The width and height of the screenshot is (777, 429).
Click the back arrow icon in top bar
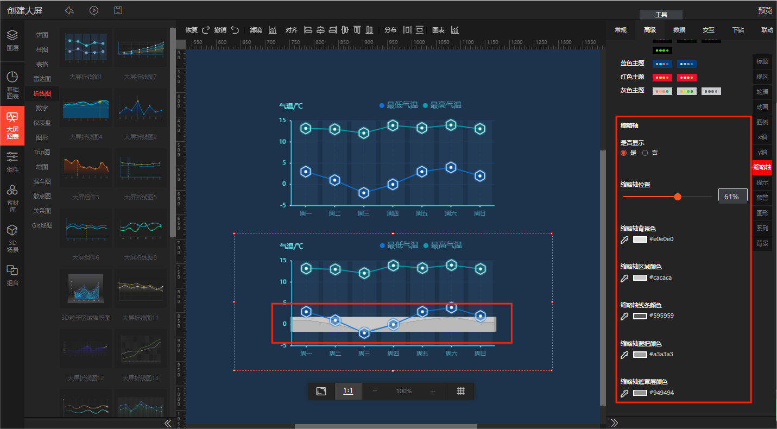(69, 10)
